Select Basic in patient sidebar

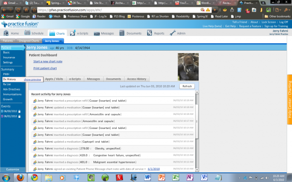[x=6, y=53]
